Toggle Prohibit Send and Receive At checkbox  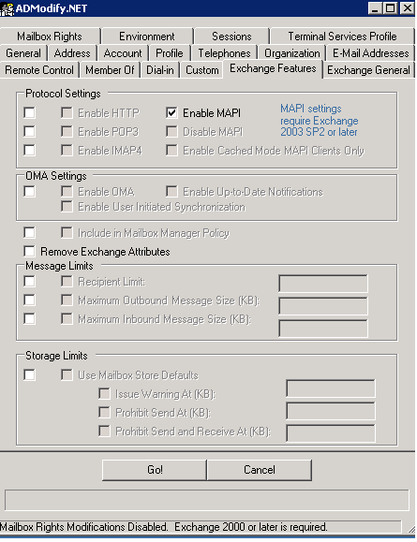104,431
